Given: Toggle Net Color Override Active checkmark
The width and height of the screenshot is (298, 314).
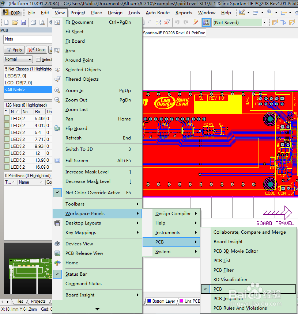Looking at the screenshot, I should (x=57, y=192).
